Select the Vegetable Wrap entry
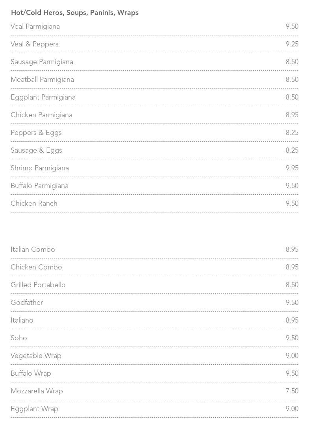Image resolution: width=309 pixels, height=428 pixels. [36, 356]
